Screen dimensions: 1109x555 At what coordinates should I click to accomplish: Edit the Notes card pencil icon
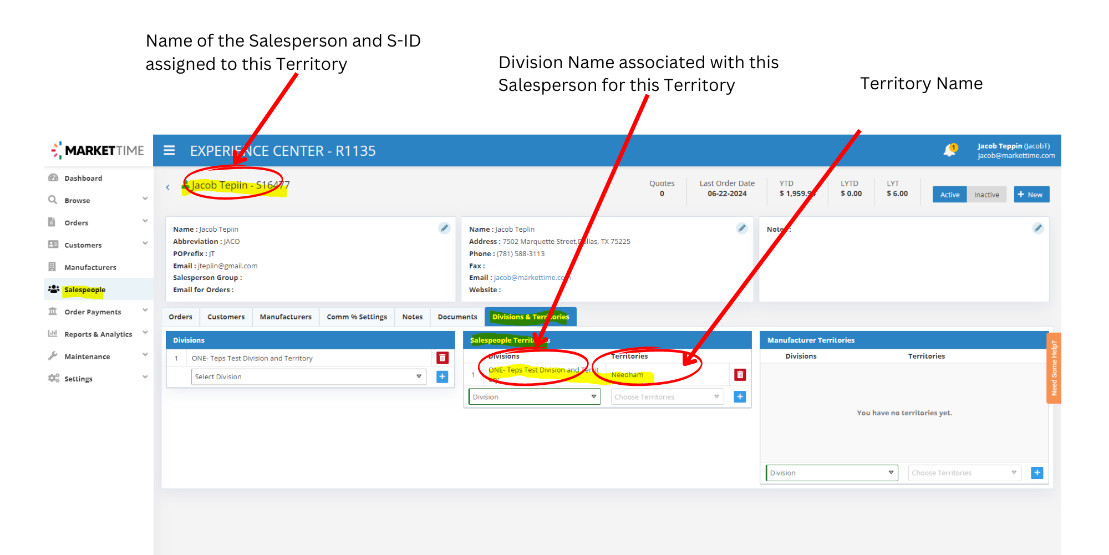point(1037,228)
